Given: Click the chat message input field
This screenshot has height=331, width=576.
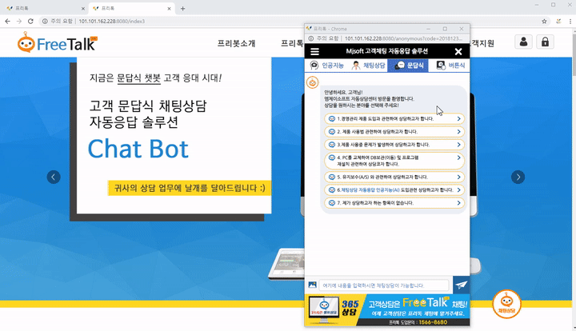Looking at the screenshot, I should 384,285.
